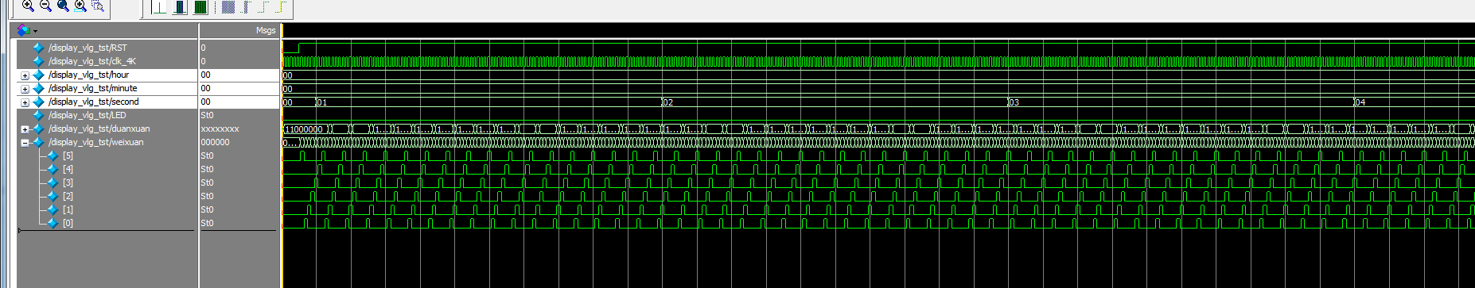
Task: Open the wave pane layout dropdown arrow
Action: click(x=35, y=31)
